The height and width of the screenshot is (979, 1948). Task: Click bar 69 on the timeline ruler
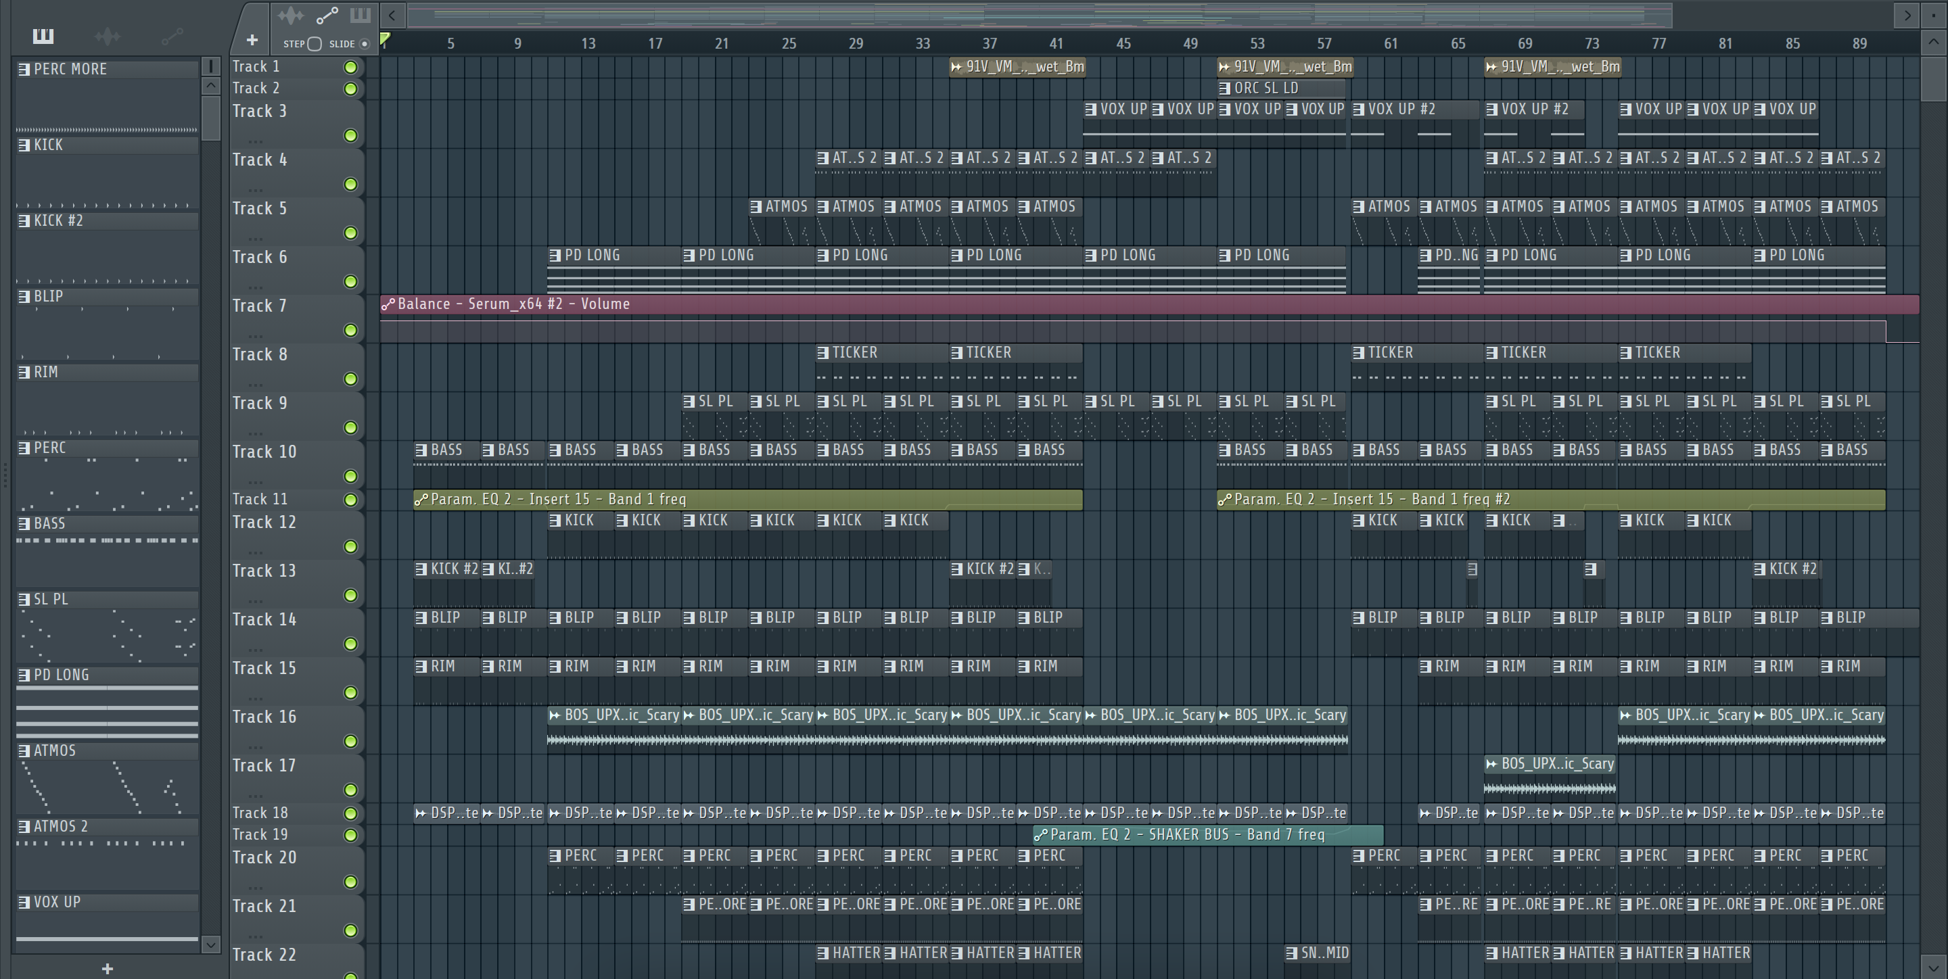pyautogui.click(x=1525, y=44)
